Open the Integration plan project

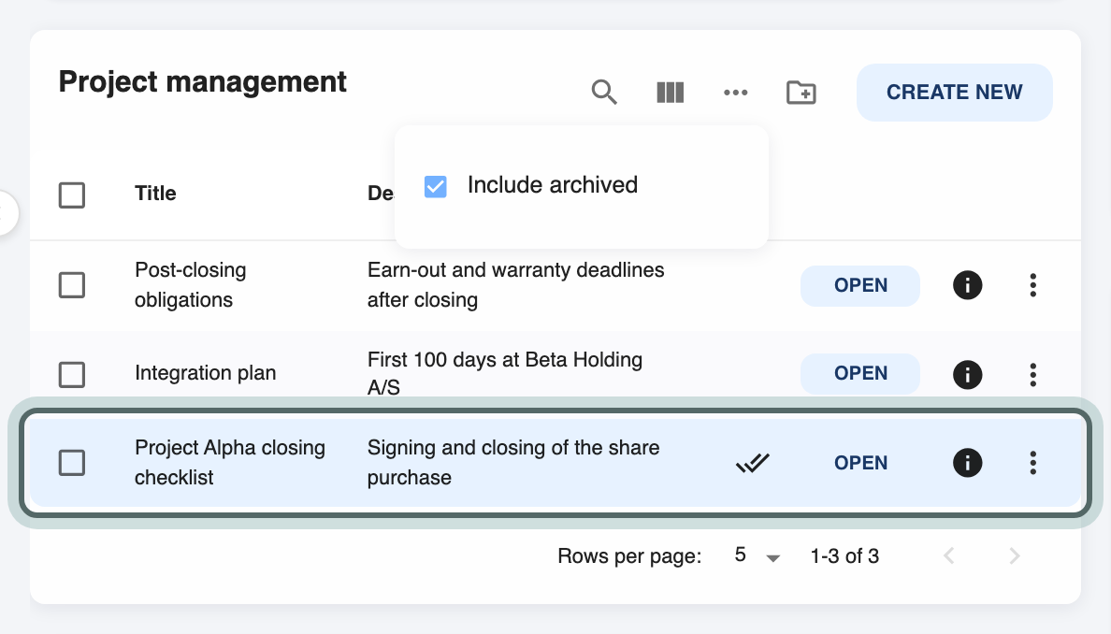tap(860, 373)
